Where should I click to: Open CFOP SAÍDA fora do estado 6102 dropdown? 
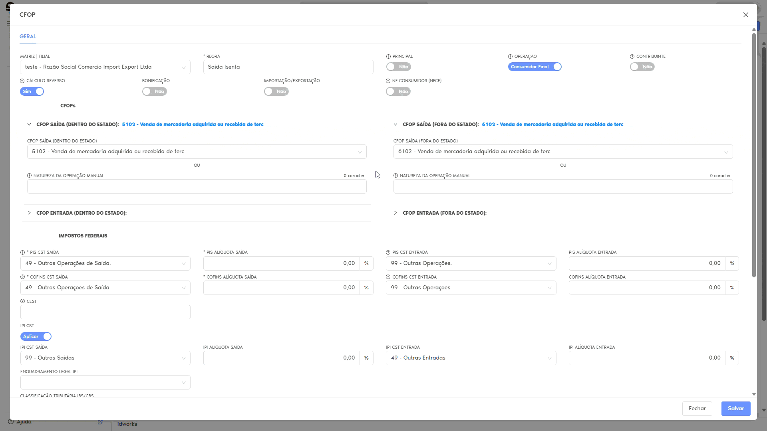[563, 152]
